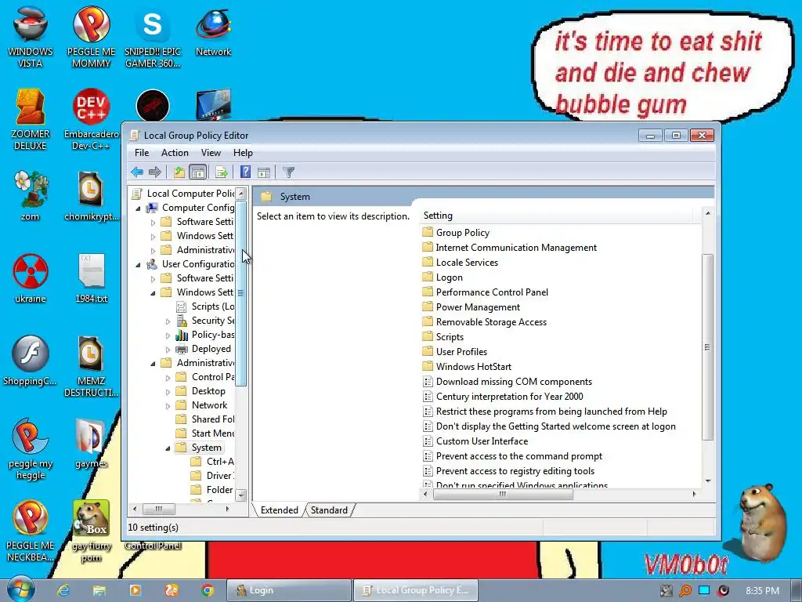The image size is (802, 602).
Task: Select Century interpretation for Year 2000
Action: tap(504, 396)
